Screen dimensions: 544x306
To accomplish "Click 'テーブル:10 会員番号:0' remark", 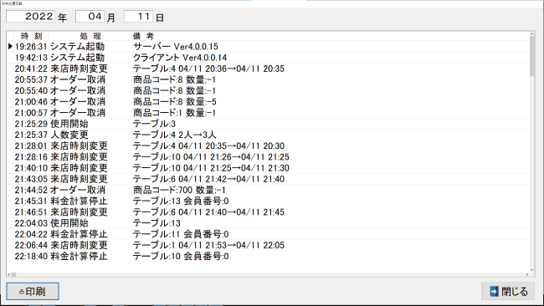I will point(181,257).
